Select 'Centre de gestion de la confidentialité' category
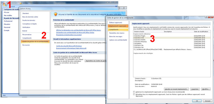This screenshot has height=104, width=214. tap(35, 42)
